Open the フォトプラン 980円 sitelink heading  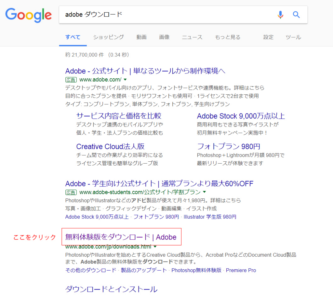[229, 146]
